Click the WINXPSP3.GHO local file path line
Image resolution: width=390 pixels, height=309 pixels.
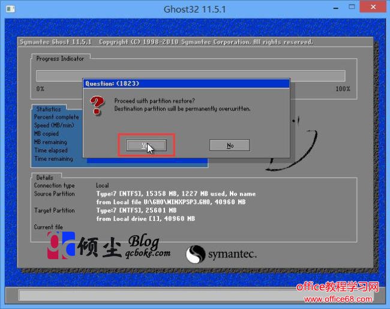click(x=171, y=202)
